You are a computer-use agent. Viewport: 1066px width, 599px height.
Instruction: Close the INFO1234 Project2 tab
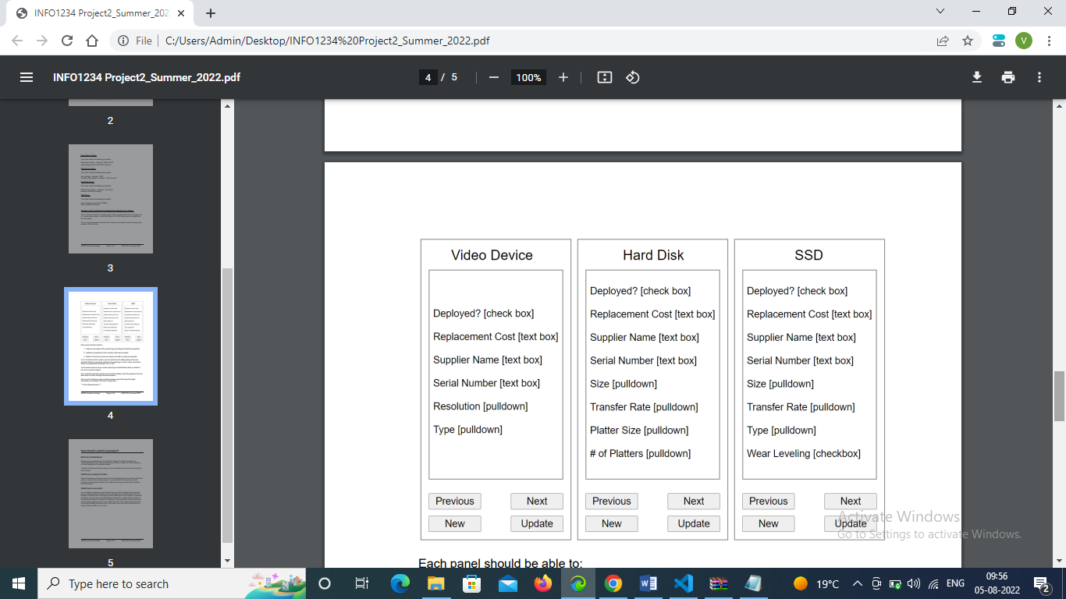[x=180, y=13]
